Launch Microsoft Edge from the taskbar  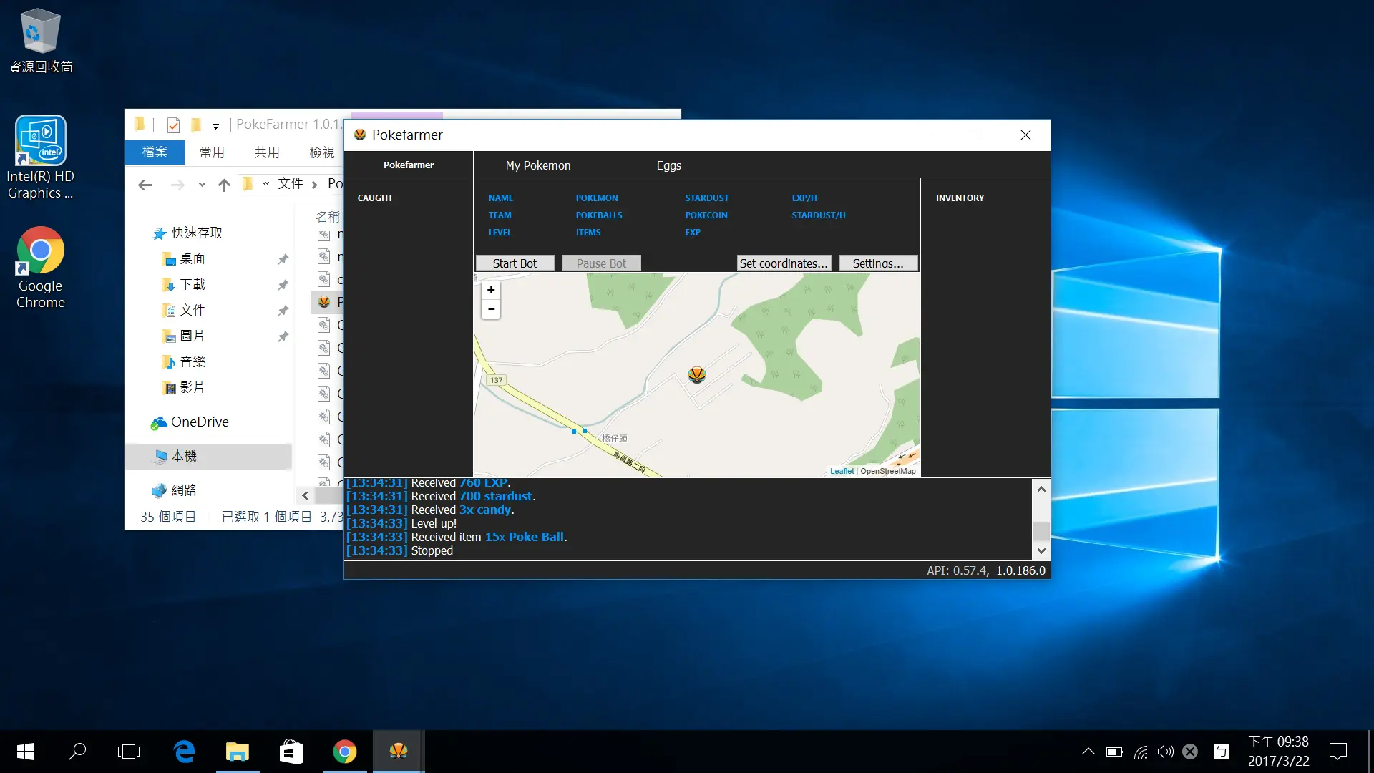pos(184,752)
